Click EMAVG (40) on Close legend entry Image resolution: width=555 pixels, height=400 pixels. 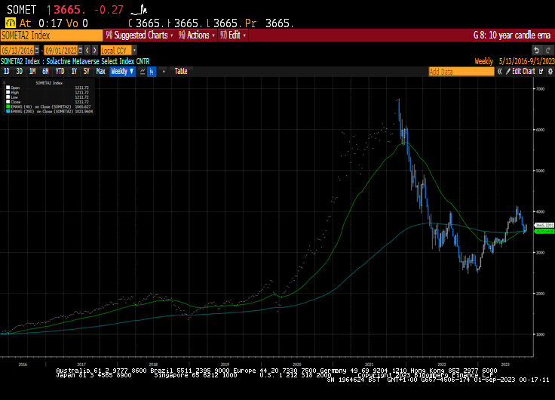click(41, 106)
